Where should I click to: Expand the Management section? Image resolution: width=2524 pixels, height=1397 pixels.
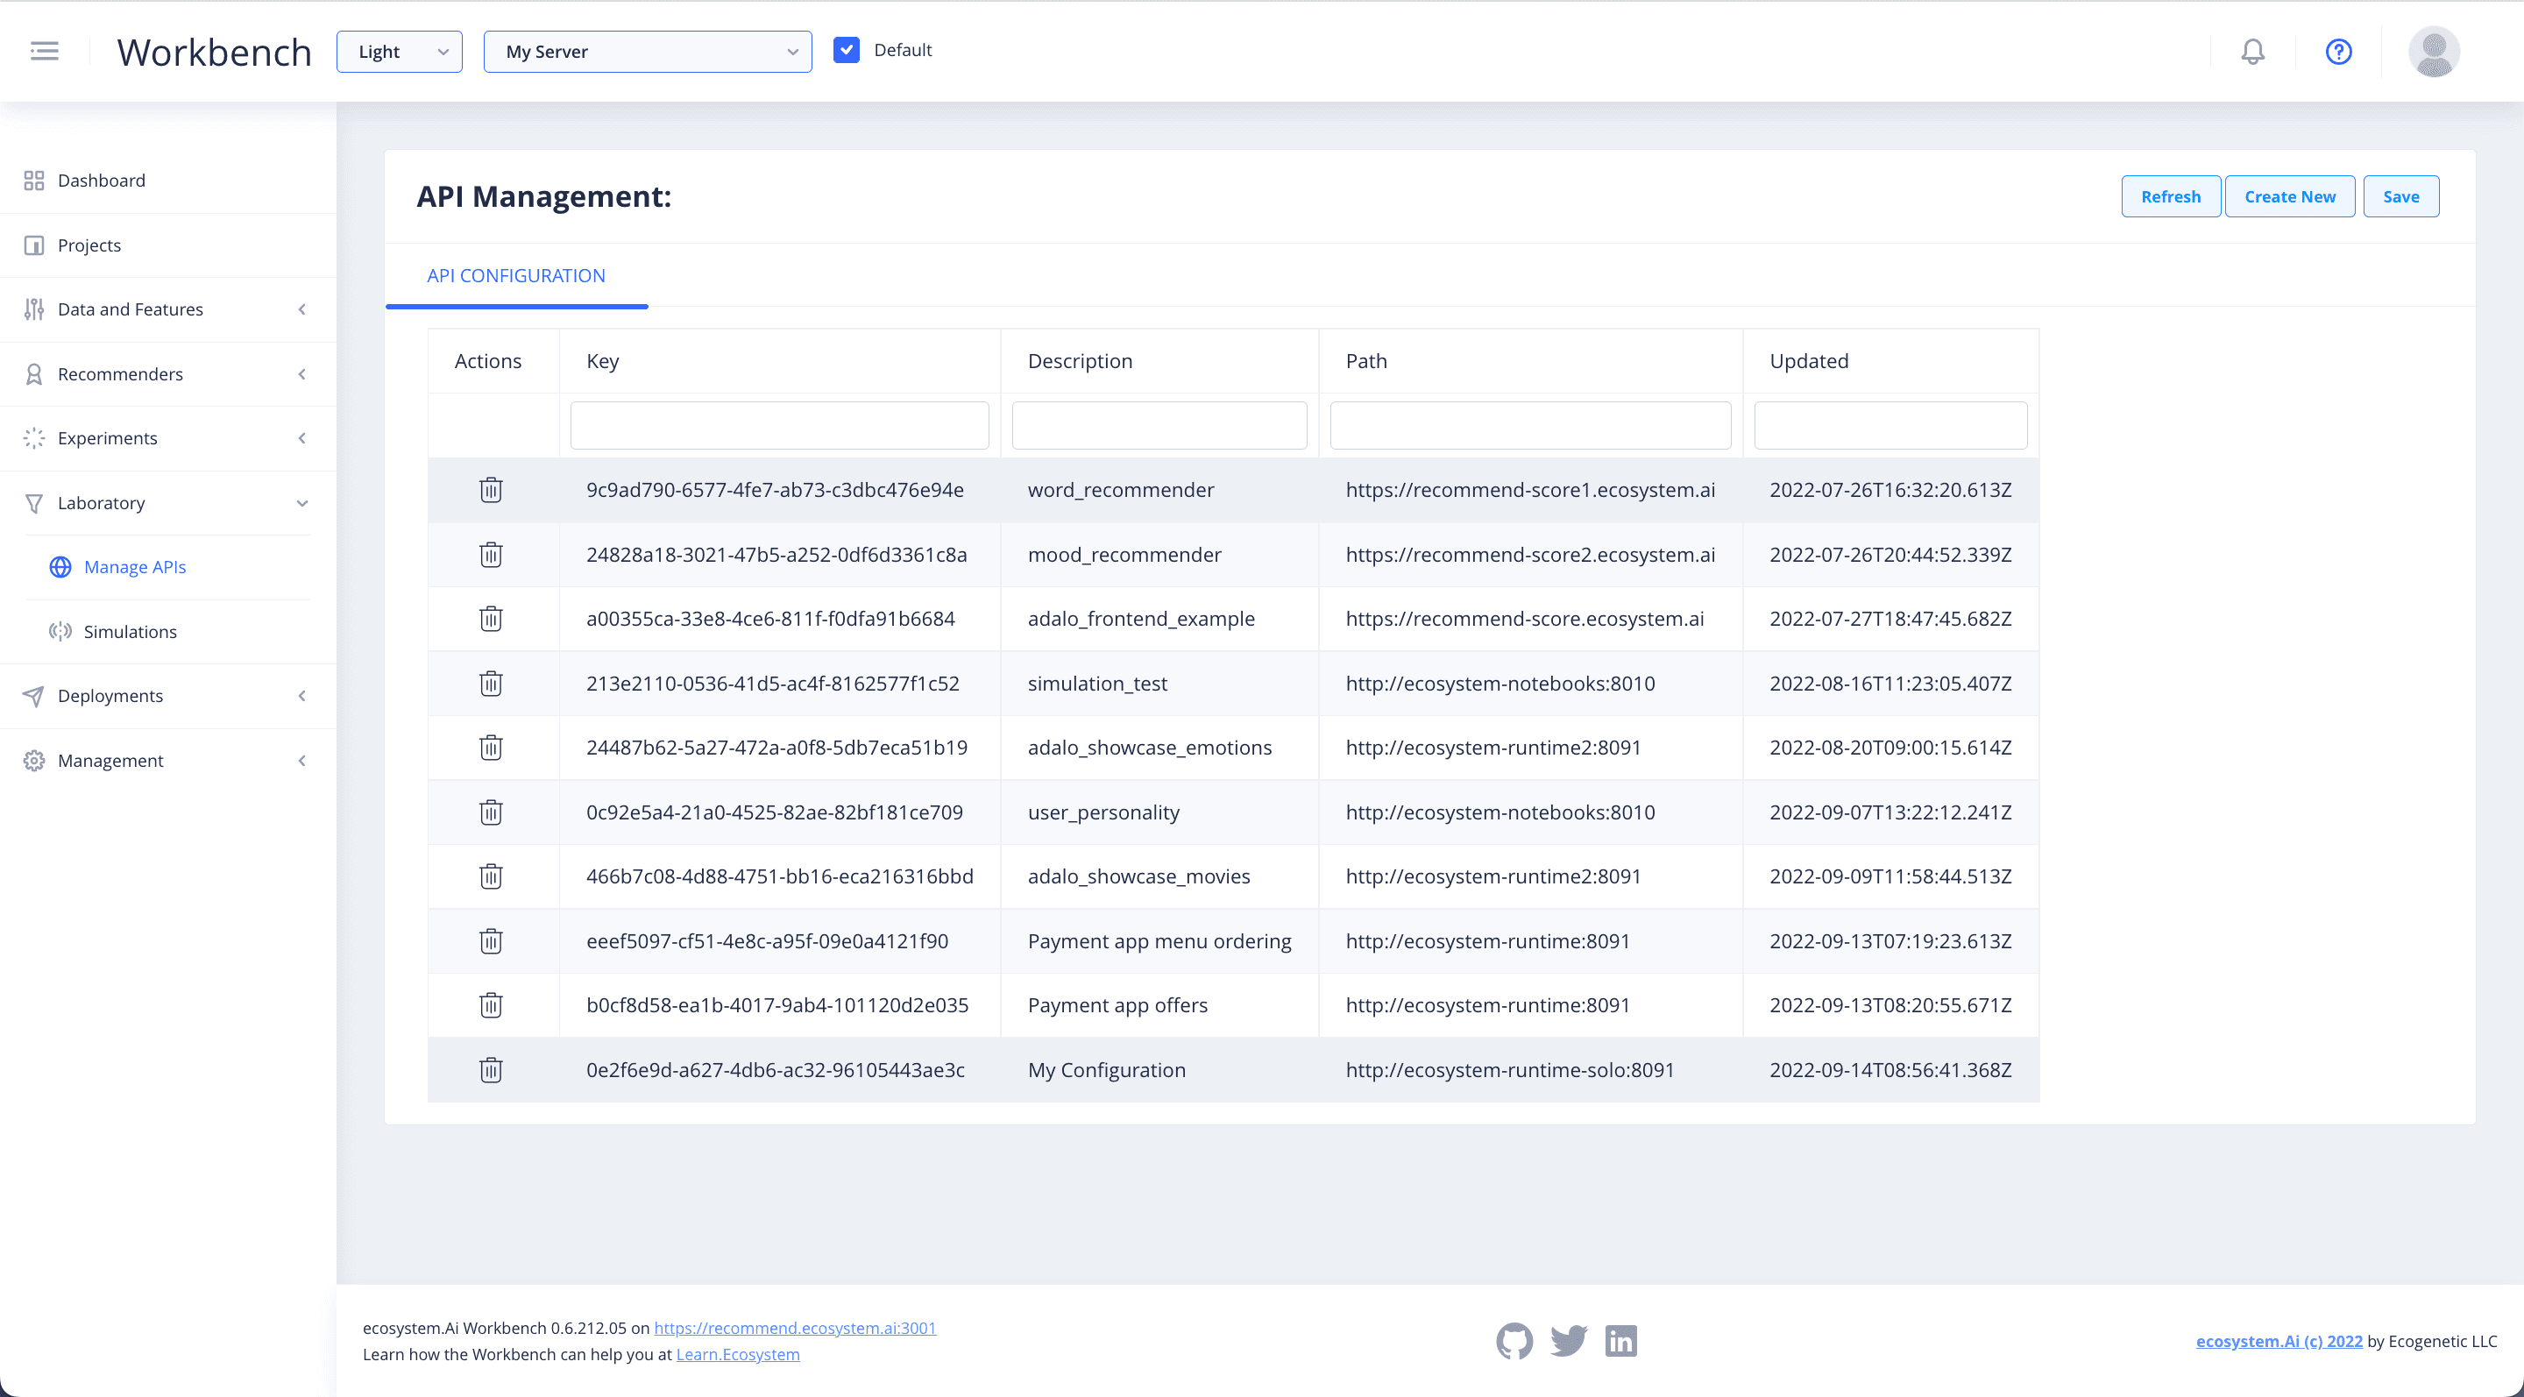pos(301,760)
